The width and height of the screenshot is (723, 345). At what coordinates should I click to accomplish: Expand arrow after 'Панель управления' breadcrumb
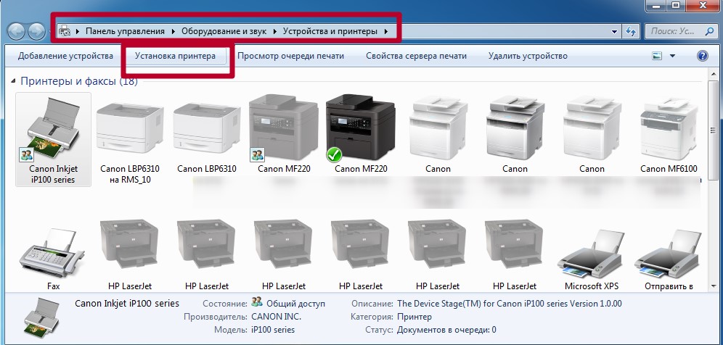173,31
